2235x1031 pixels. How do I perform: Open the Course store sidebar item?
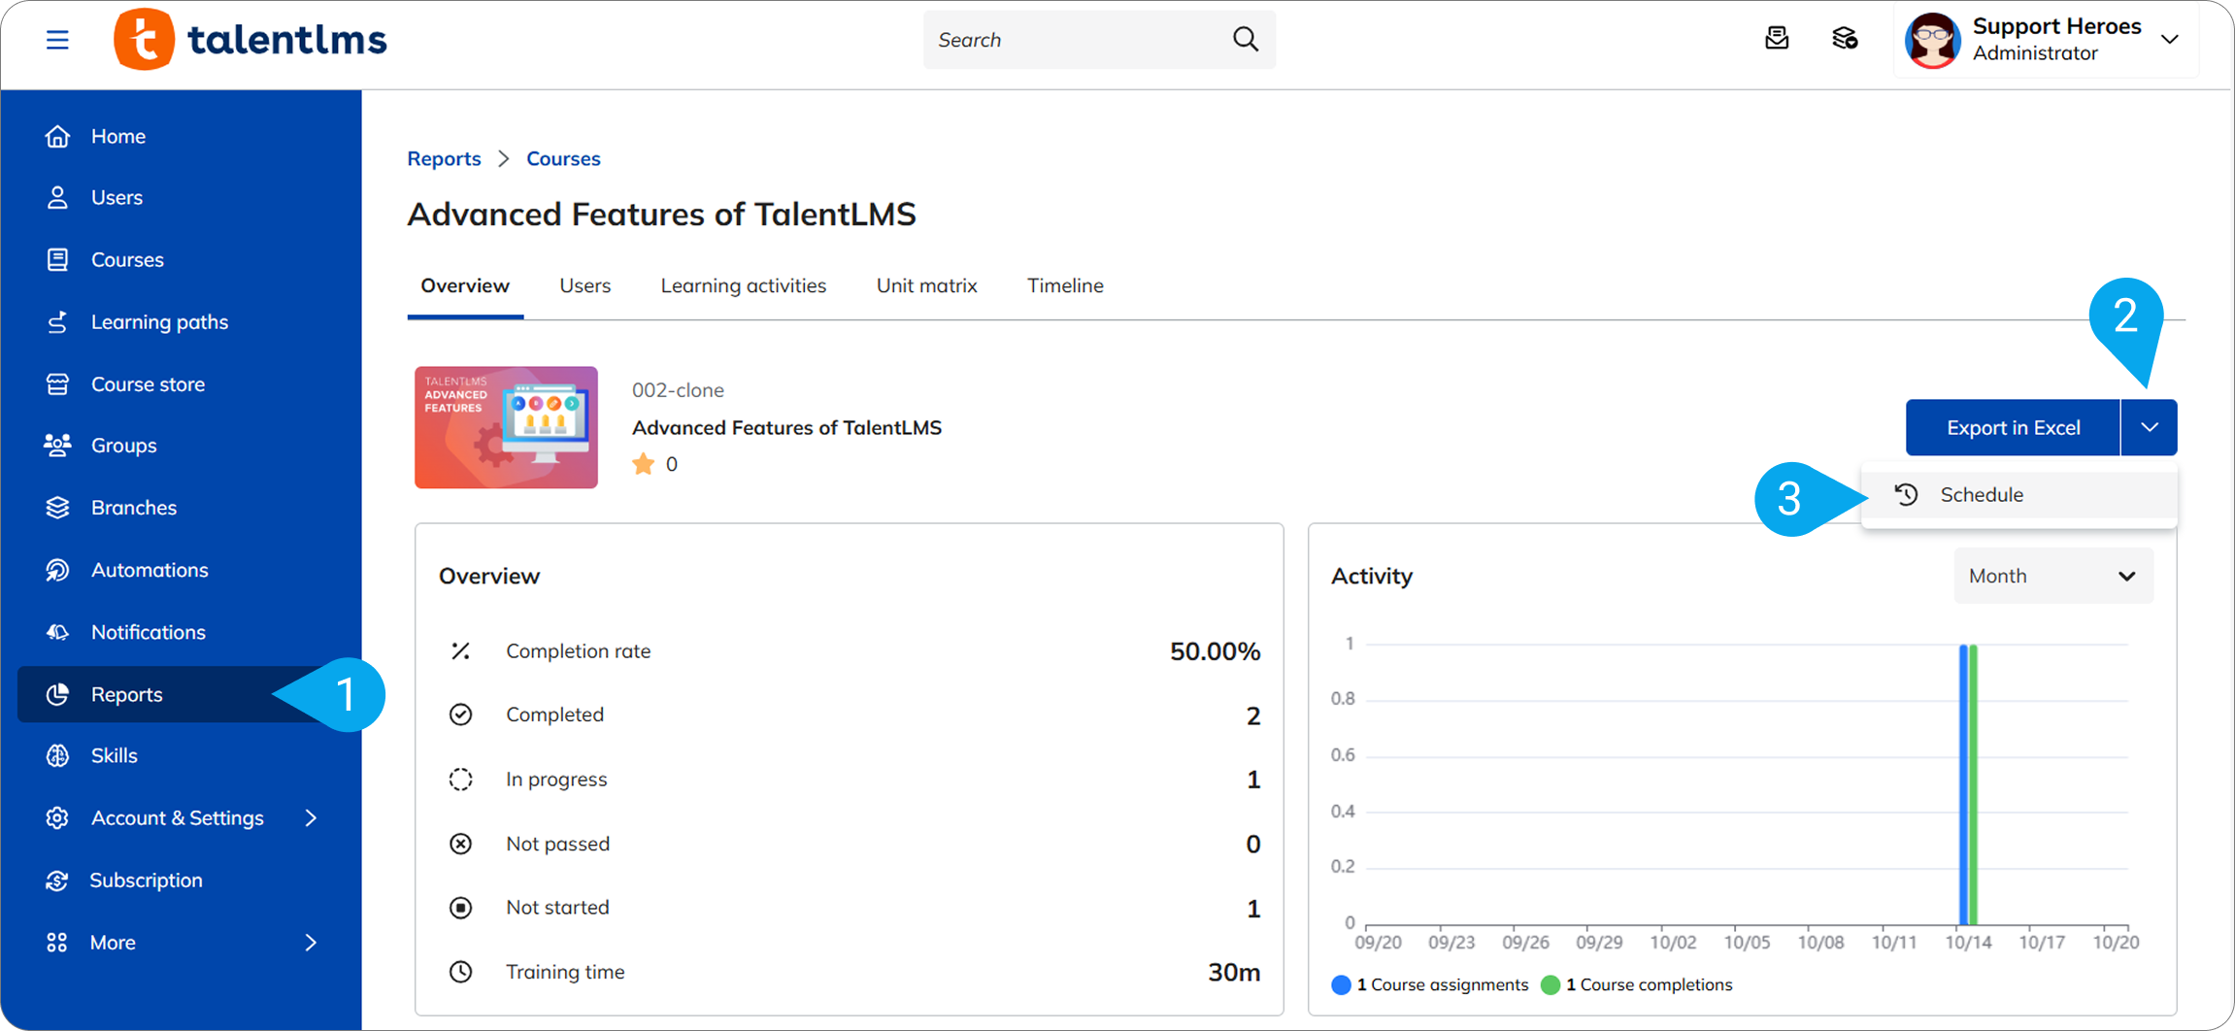pyautogui.click(x=148, y=384)
